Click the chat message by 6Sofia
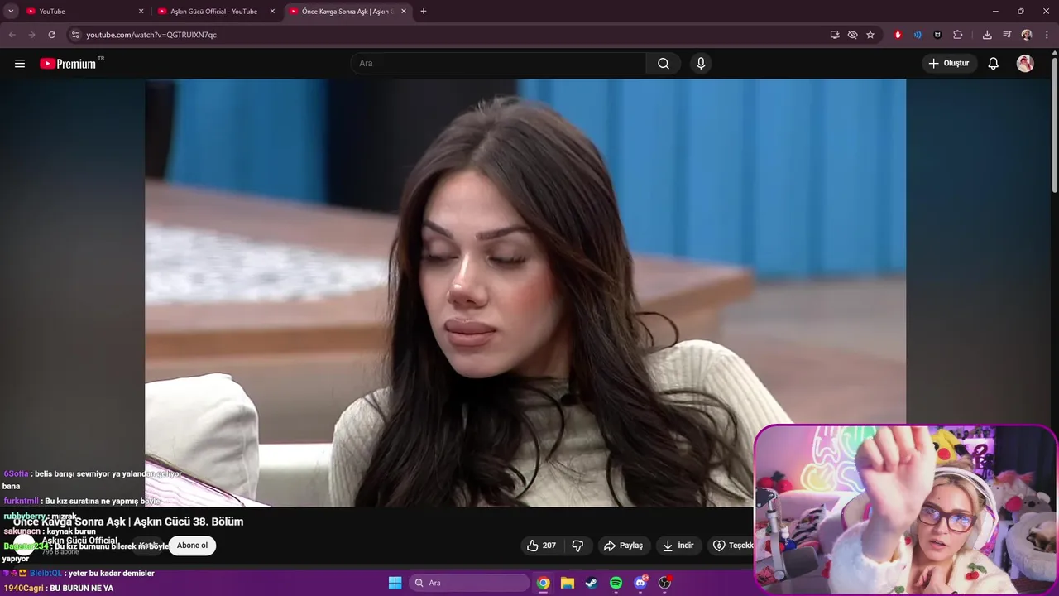The width and height of the screenshot is (1059, 596). point(92,479)
